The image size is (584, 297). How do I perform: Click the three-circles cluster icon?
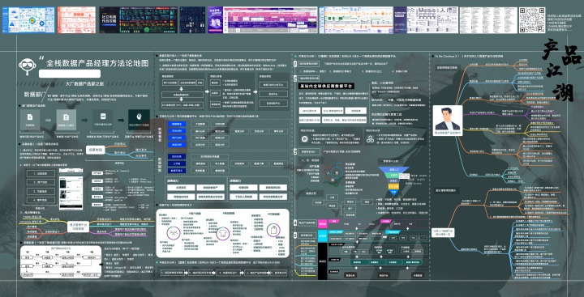[x=370, y=138]
